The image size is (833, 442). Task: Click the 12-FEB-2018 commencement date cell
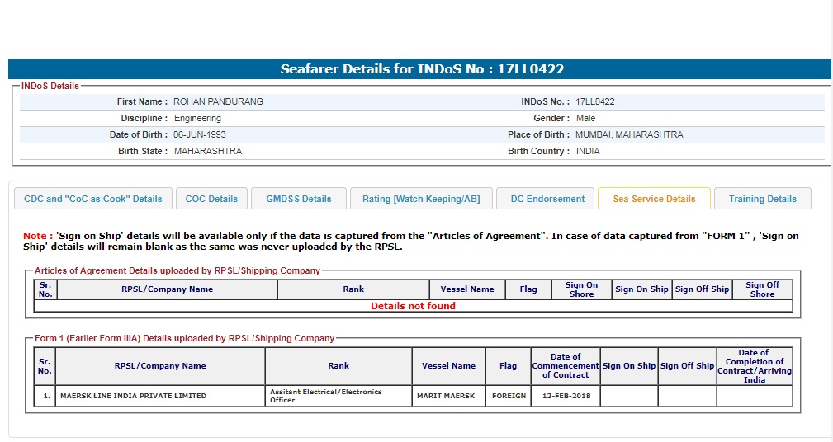565,396
